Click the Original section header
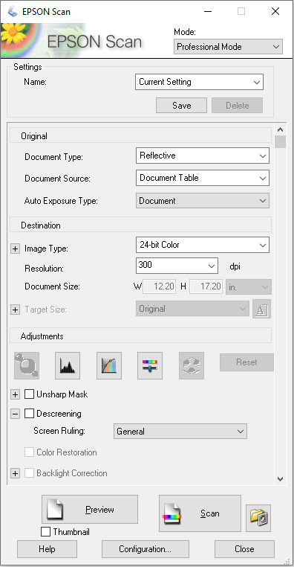The image size is (294, 567). coord(140,136)
